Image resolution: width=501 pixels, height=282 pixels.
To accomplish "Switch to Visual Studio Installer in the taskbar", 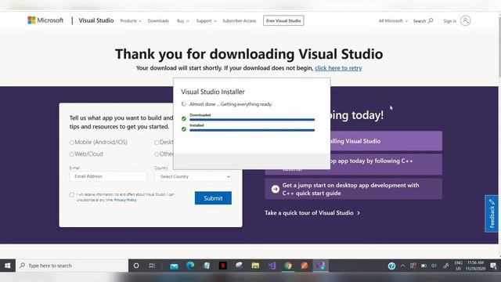I will (320, 266).
